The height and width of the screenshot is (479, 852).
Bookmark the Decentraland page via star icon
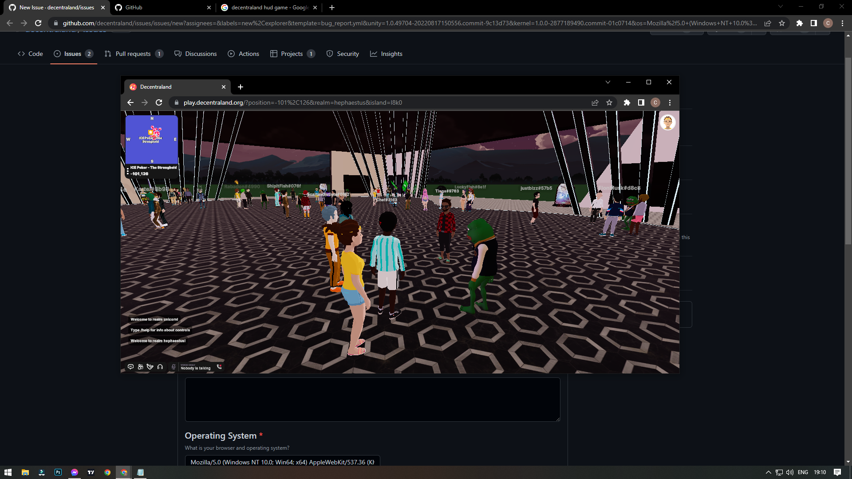[609, 102]
